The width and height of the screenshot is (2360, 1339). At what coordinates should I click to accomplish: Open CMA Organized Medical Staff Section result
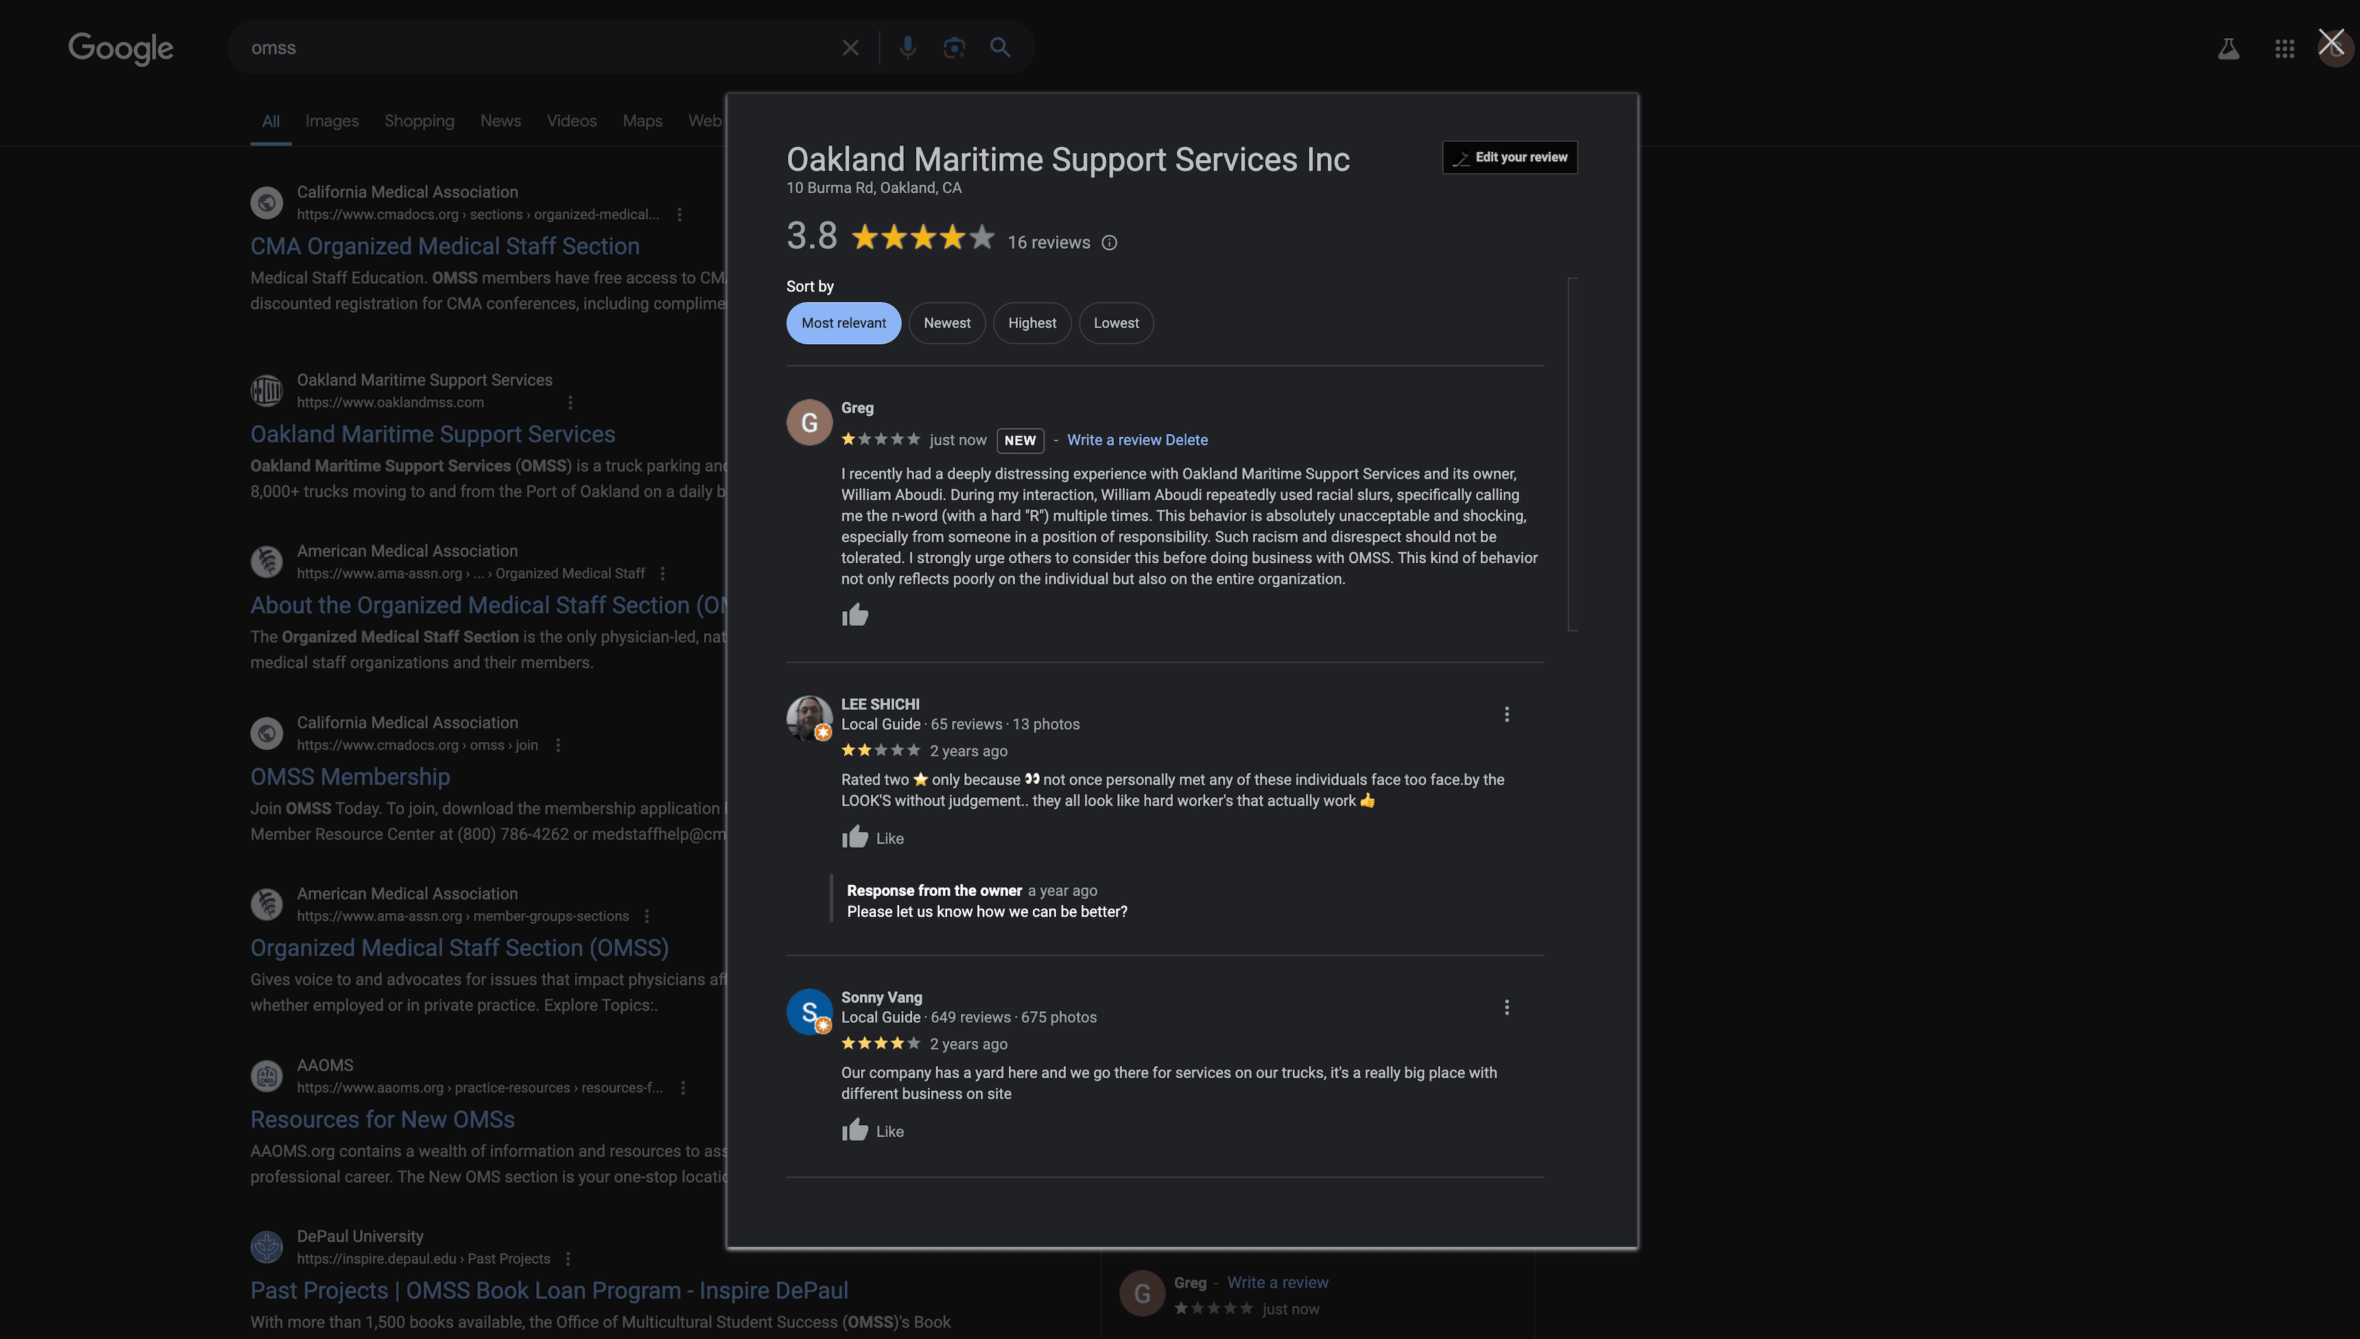445,246
